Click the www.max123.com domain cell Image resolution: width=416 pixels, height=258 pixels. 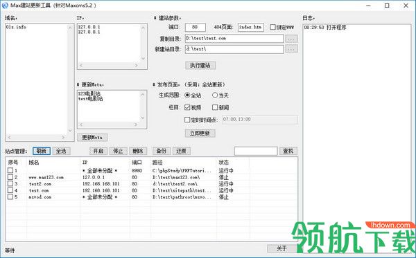(46, 177)
